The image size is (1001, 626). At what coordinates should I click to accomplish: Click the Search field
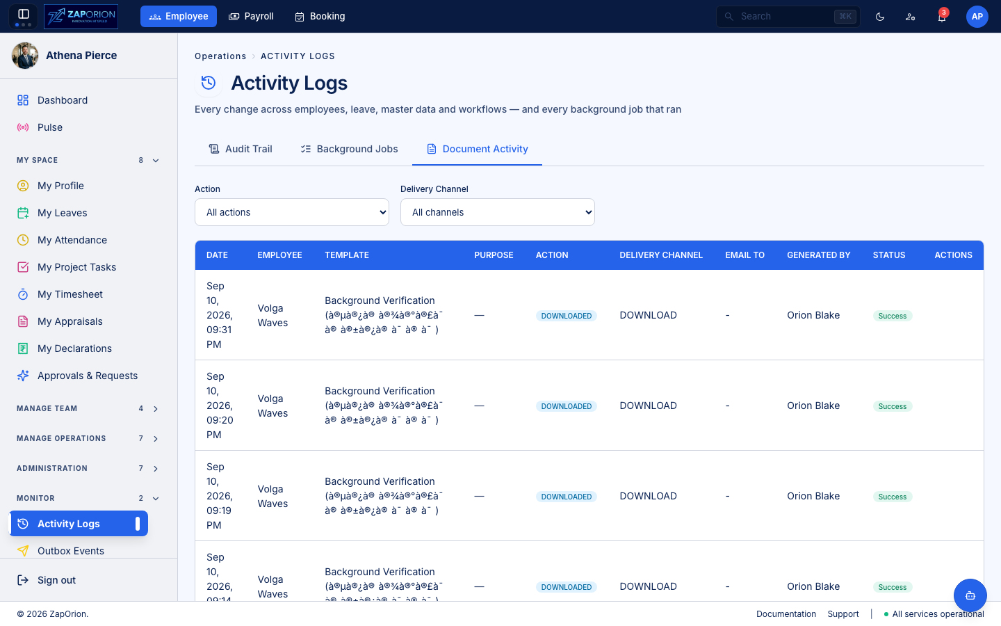pos(788,17)
